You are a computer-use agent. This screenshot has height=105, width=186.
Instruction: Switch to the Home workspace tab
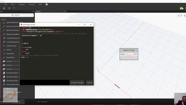coord(38,11)
